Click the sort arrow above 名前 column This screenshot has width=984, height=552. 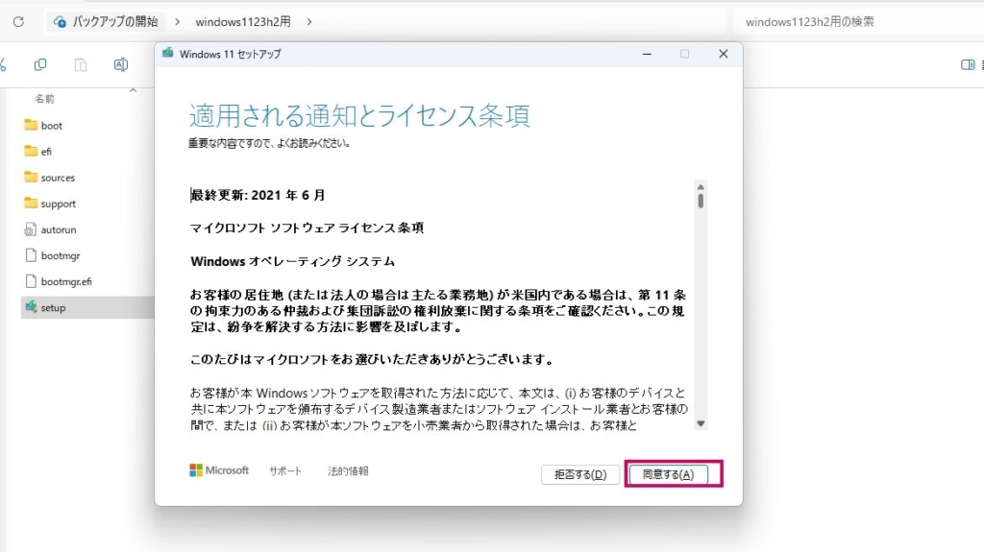point(133,90)
